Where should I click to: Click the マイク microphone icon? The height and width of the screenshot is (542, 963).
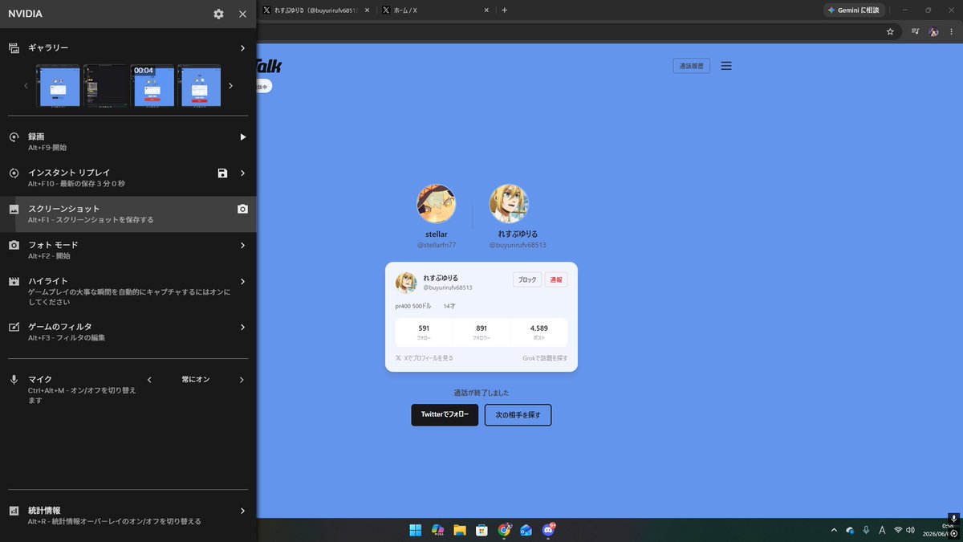pyautogui.click(x=14, y=379)
